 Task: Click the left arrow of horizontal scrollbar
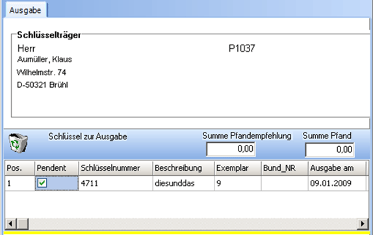pos(10,223)
